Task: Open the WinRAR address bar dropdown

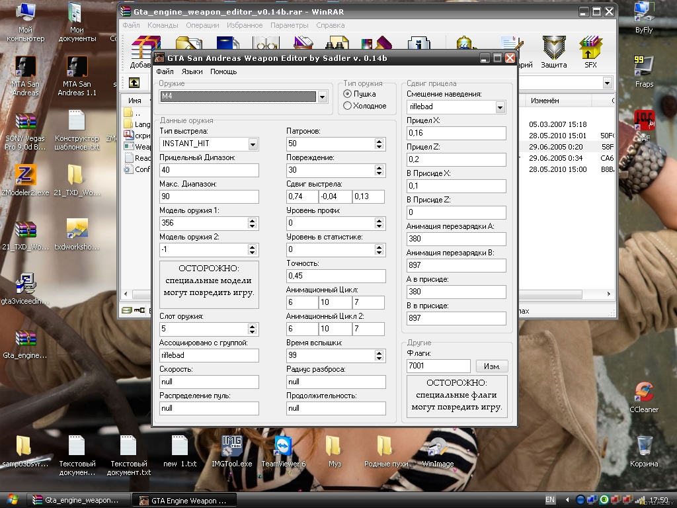Action: 607,83
